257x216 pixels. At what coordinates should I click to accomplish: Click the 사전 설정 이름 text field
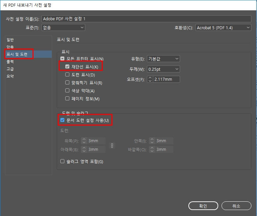pos(146,19)
